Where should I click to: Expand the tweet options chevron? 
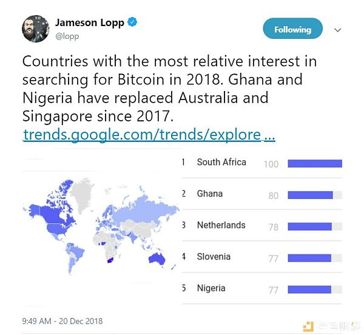337,30
